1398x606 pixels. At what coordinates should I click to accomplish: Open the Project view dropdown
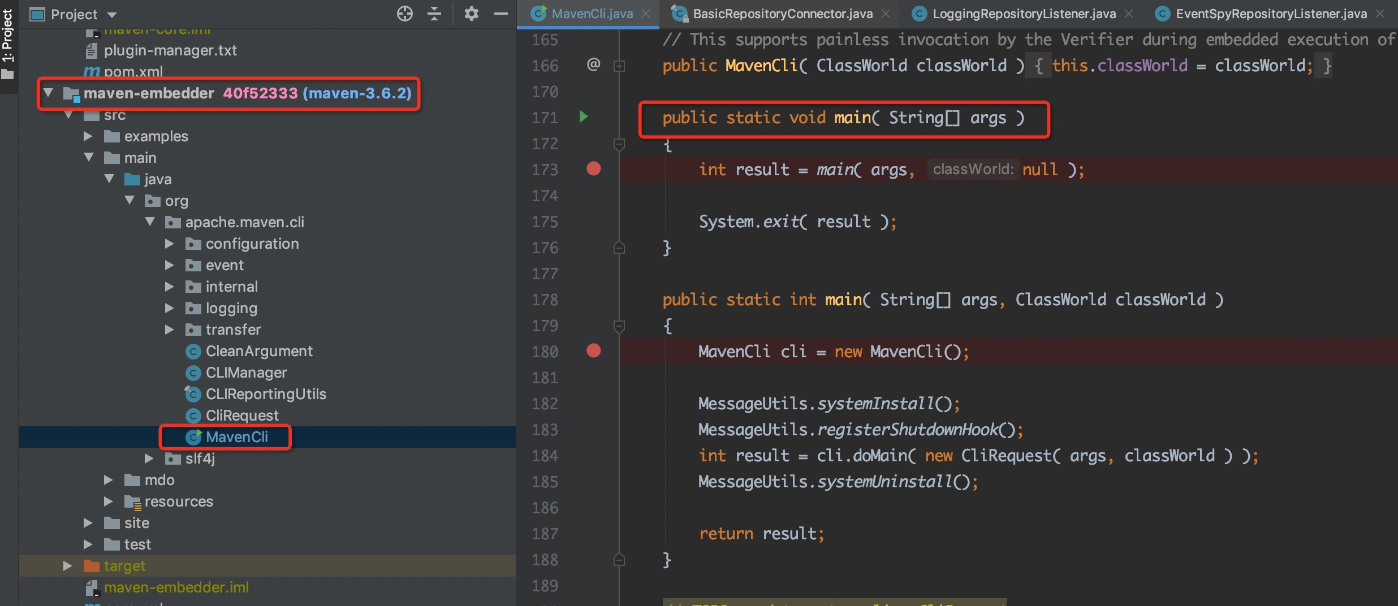coord(112,15)
